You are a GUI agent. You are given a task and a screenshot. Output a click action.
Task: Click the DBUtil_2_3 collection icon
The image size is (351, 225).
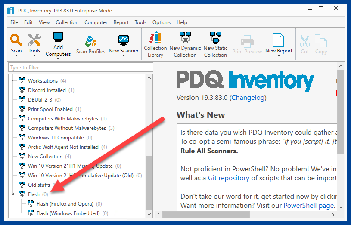tap(22, 99)
